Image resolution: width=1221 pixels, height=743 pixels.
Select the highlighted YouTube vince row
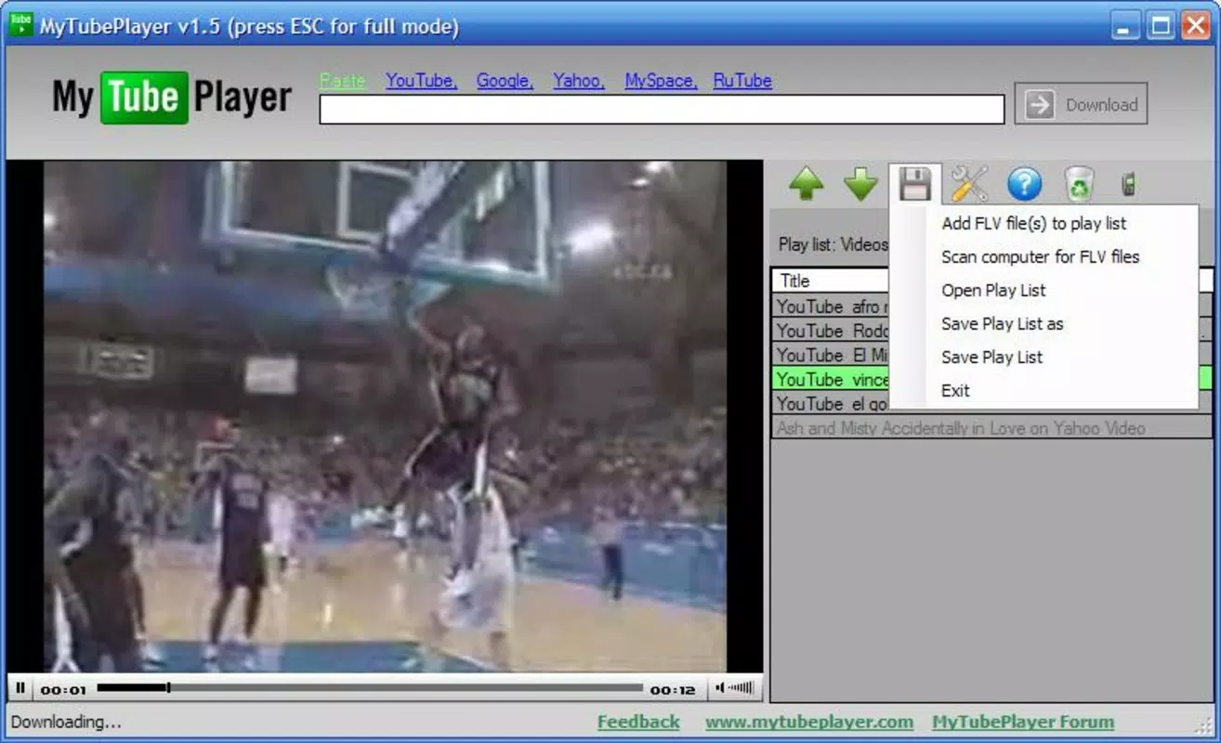[x=830, y=378]
